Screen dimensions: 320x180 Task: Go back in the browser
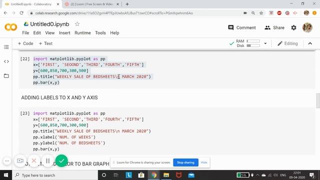pos(5,13)
